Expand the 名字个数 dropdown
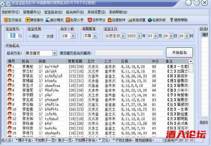 73,36
